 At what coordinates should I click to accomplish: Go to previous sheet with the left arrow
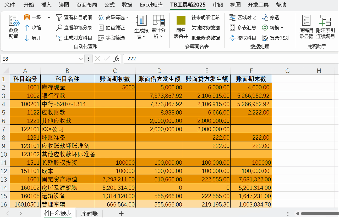click(8, 214)
